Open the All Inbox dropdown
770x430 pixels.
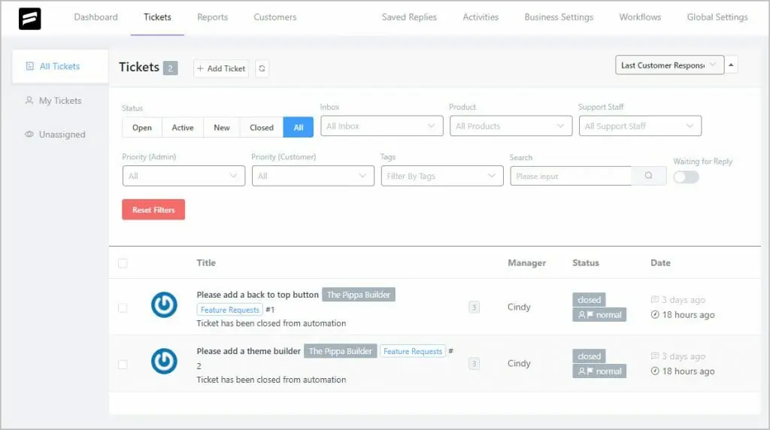click(x=381, y=126)
